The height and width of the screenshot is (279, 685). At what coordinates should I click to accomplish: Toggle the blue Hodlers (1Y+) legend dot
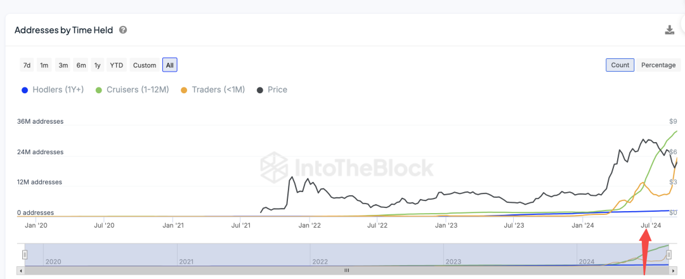click(x=25, y=90)
